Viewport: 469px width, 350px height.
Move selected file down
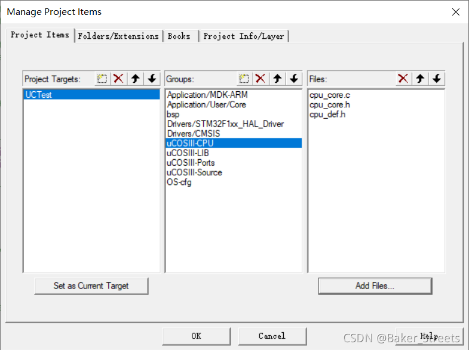437,79
